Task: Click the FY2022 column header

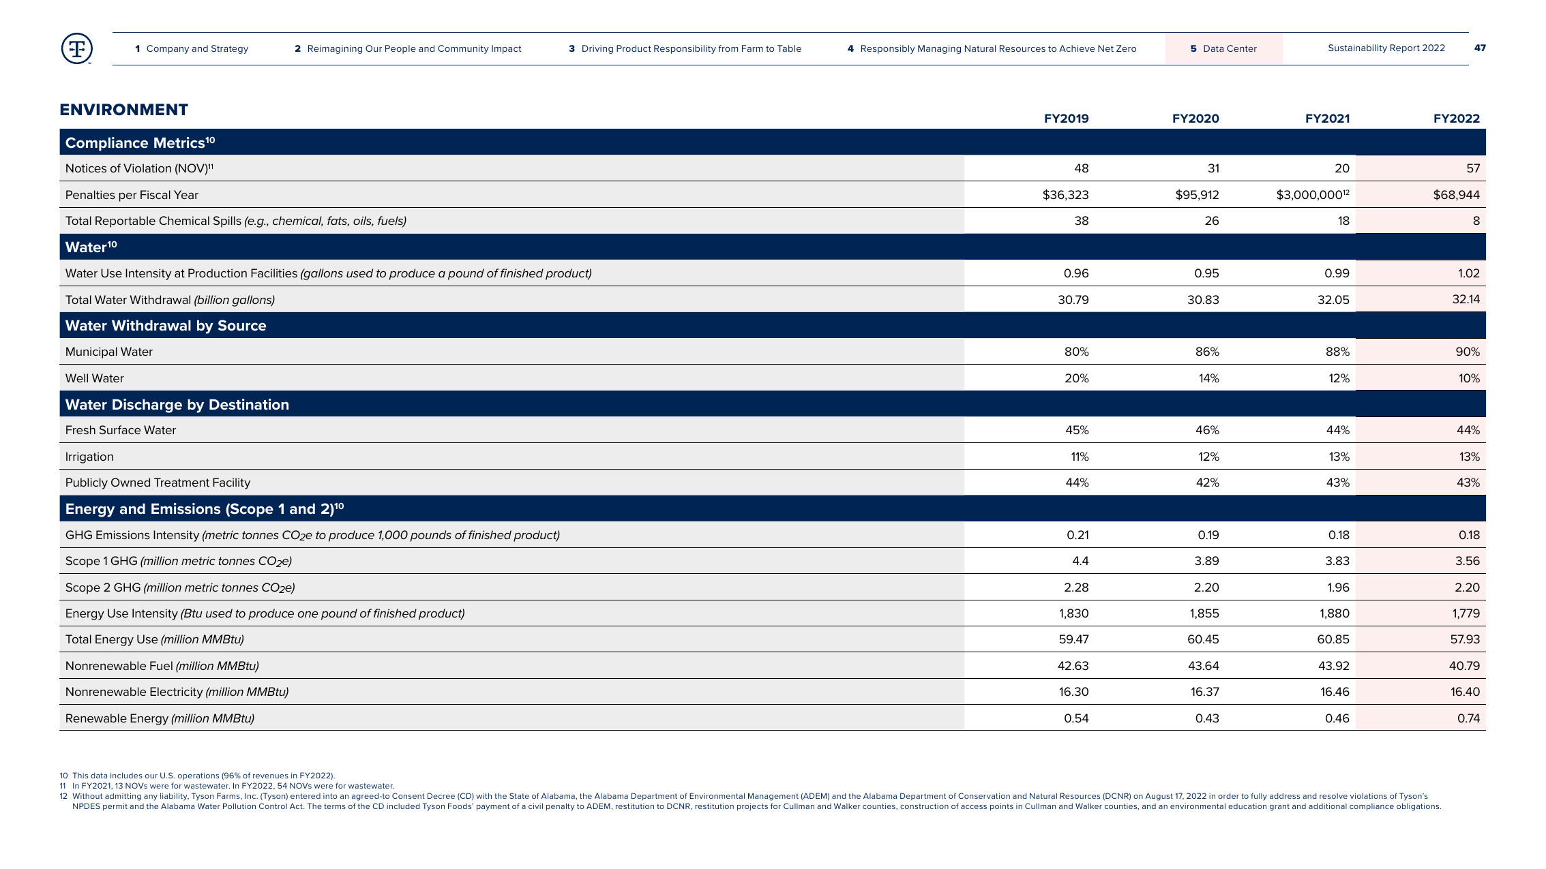Action: click(x=1457, y=119)
